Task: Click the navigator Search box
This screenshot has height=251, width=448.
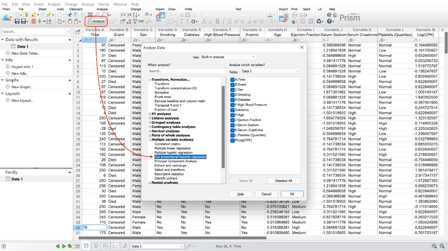Action: pos(36,32)
